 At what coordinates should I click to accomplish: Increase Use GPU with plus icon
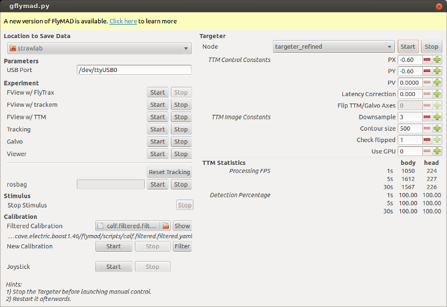click(x=437, y=151)
